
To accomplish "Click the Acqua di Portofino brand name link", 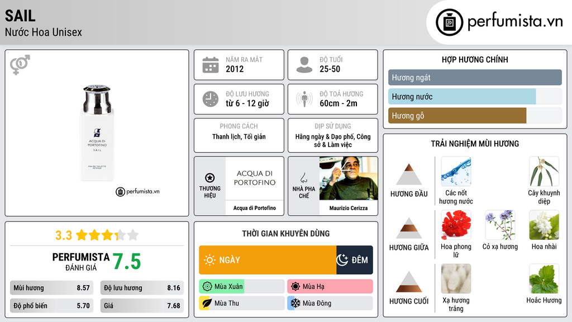I will tap(255, 208).
